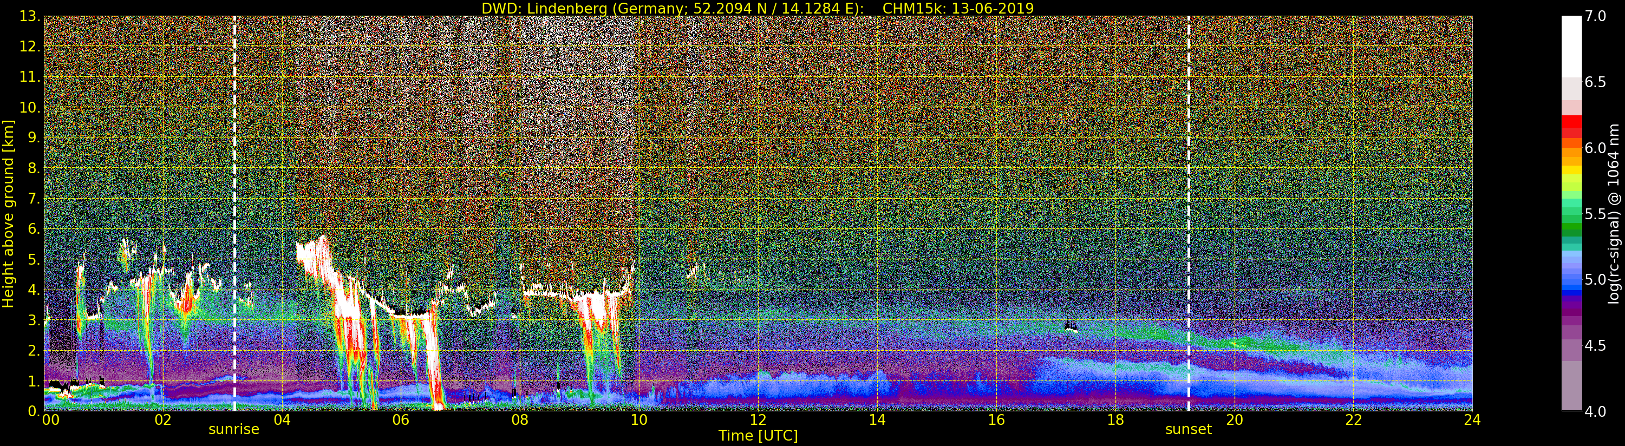
Task: Click the height tick label '5.'
Action: [34, 259]
